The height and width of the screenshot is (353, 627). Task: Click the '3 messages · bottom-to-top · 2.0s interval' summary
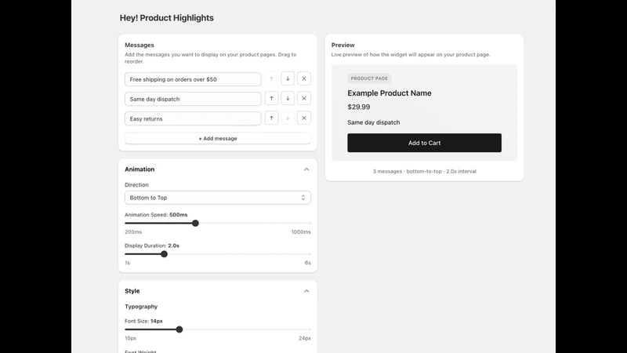tap(424, 171)
